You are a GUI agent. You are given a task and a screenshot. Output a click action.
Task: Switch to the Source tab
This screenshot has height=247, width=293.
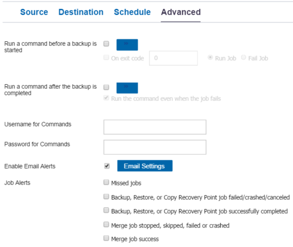coord(34,12)
